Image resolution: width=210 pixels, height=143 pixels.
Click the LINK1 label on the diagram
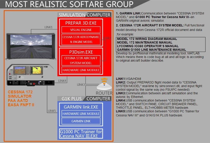click(49, 27)
